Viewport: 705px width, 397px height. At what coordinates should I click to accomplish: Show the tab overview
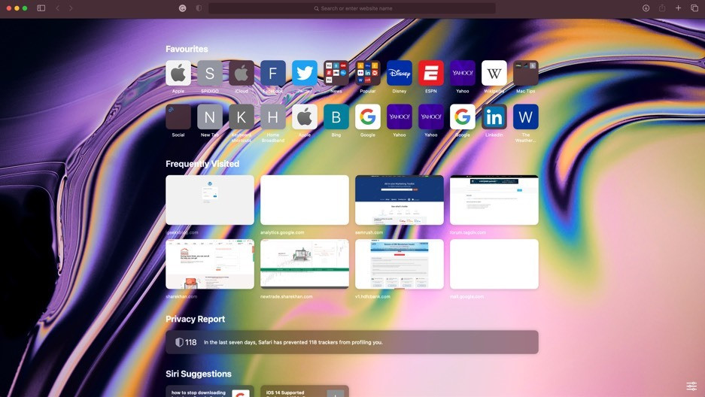(x=694, y=8)
